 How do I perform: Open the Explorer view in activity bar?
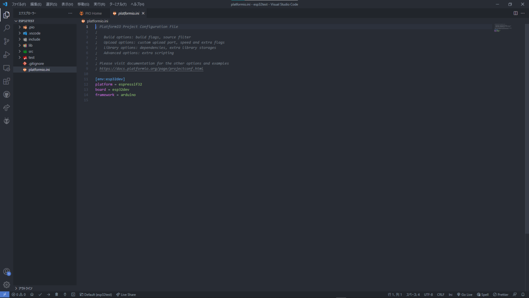pos(7,15)
